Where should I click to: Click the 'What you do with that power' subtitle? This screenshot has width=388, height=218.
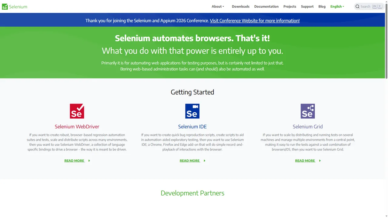192,51
